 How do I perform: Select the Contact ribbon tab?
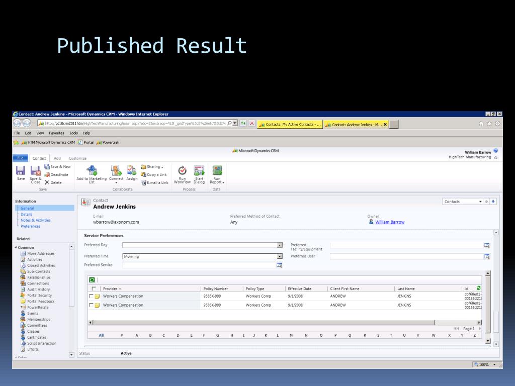(39, 158)
